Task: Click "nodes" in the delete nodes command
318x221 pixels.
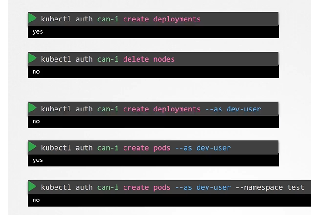Action: [x=164, y=59]
